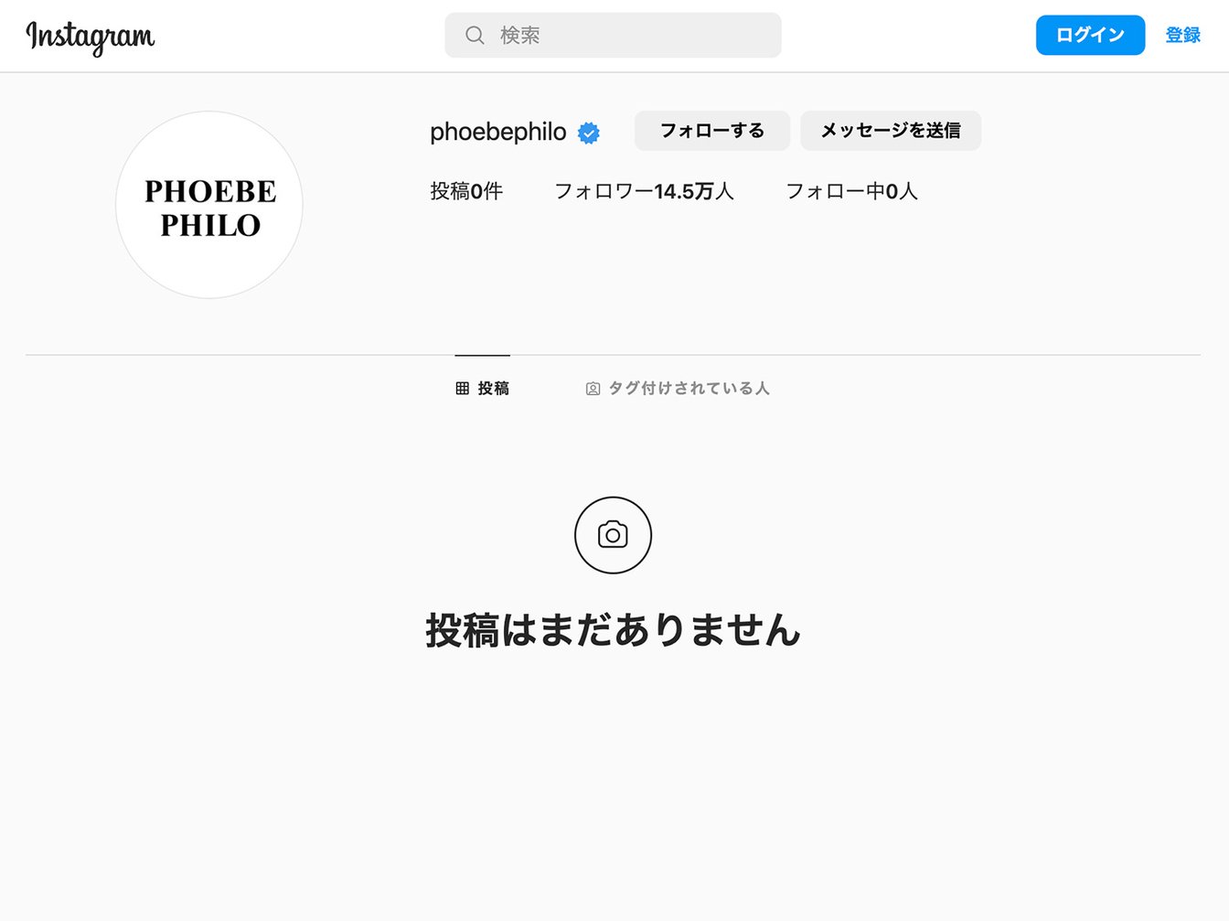Click the tagged-person icon beside タグ付けされている人
The height and width of the screenshot is (921, 1229).
(x=593, y=389)
